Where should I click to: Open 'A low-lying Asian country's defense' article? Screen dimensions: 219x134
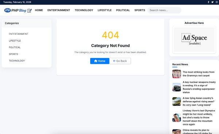[199, 102]
